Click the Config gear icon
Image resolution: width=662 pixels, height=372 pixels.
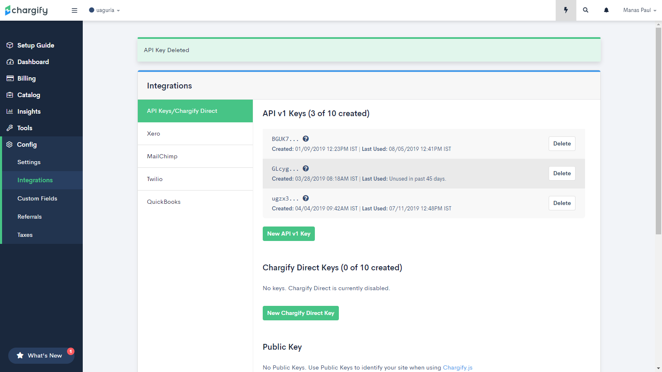click(x=10, y=145)
